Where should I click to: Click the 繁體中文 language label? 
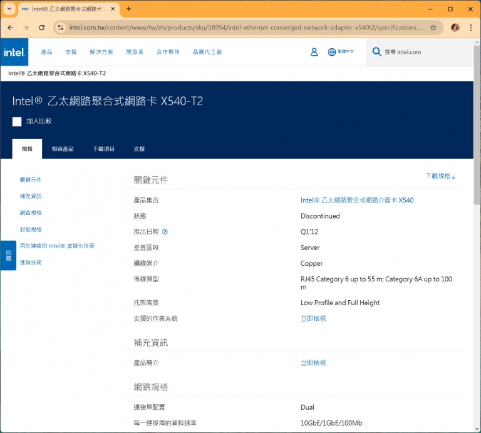[346, 51]
